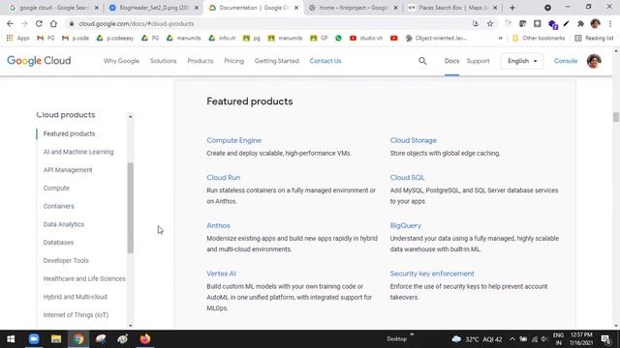Open the BigQuery documentation
620x348 pixels.
406,225
